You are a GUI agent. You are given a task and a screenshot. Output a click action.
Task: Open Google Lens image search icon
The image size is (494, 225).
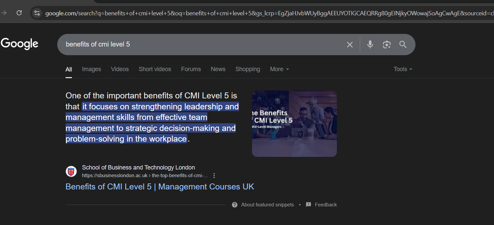(x=386, y=45)
